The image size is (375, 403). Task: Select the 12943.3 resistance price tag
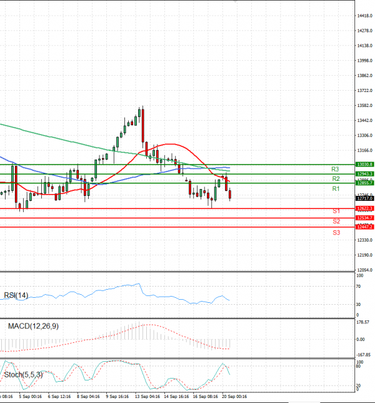click(x=364, y=174)
